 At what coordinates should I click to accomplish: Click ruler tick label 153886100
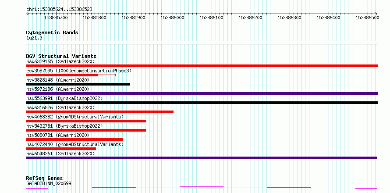(212, 18)
